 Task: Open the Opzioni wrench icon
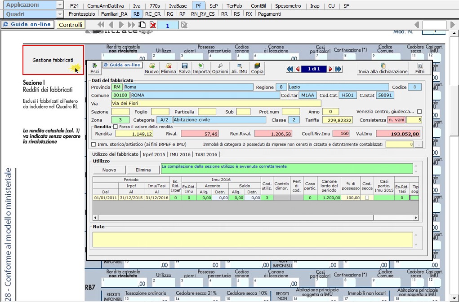click(220, 68)
